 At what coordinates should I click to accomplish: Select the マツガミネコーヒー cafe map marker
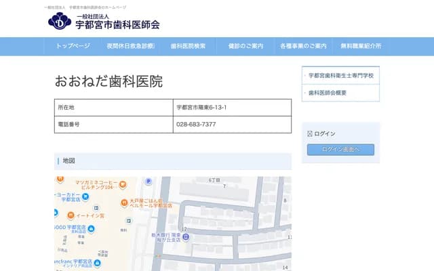click(x=123, y=184)
